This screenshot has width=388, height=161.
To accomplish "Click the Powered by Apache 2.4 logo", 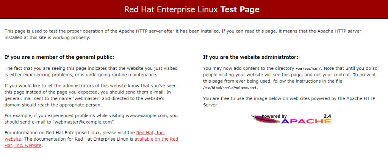I will (291, 119).
